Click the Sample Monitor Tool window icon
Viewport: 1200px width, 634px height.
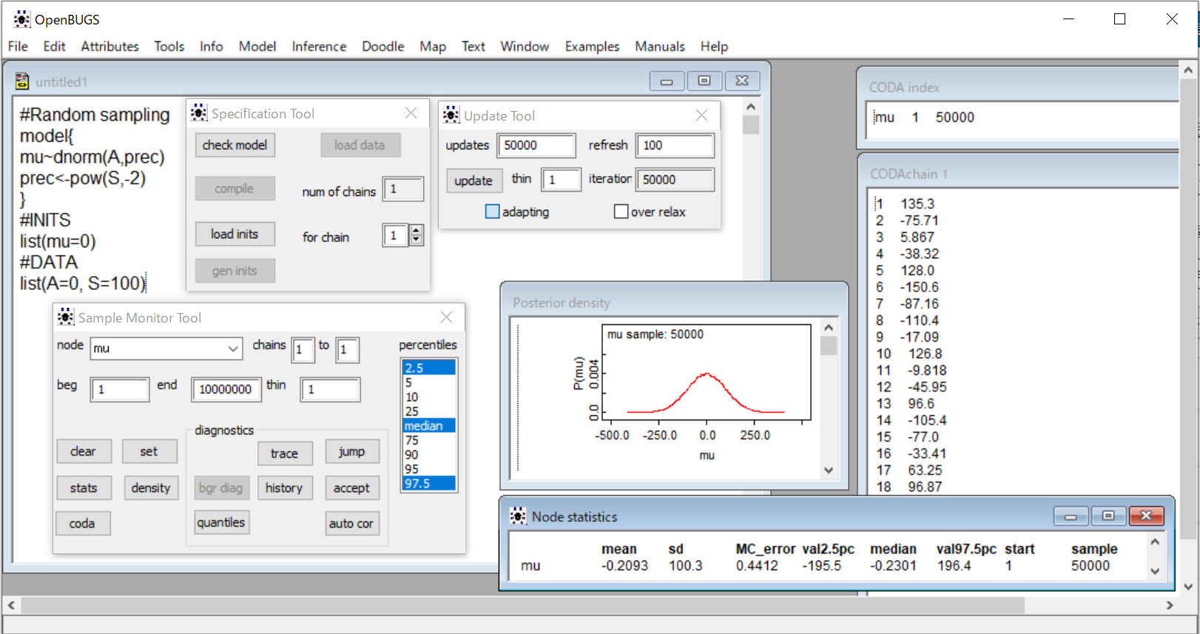coord(66,317)
